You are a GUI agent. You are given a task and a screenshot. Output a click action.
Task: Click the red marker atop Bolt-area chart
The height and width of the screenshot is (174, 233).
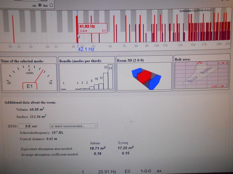[200, 62]
